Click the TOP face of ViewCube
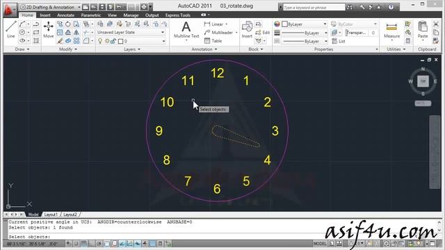 tap(423, 81)
